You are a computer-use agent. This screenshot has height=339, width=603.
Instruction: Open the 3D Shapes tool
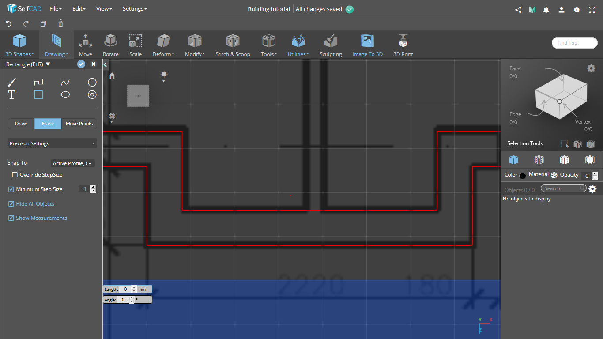[x=19, y=45]
